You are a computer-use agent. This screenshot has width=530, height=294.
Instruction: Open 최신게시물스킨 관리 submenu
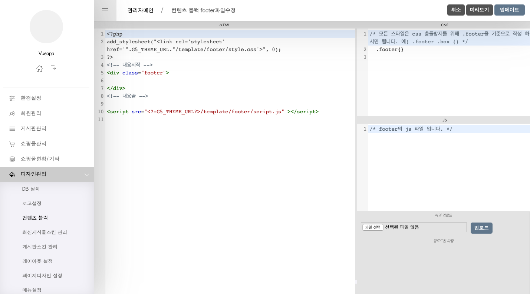[45, 232]
